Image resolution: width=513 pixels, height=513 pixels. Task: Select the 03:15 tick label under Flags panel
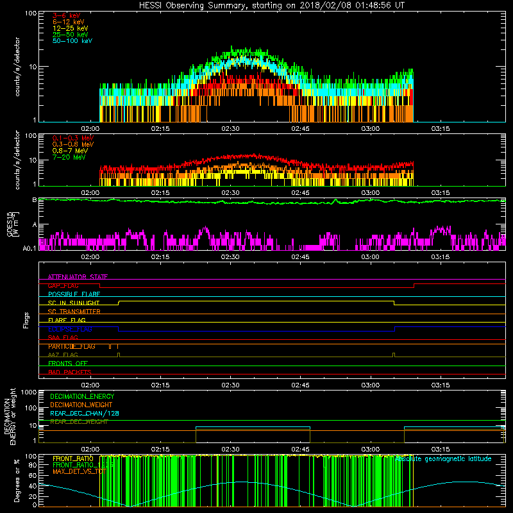441,385
